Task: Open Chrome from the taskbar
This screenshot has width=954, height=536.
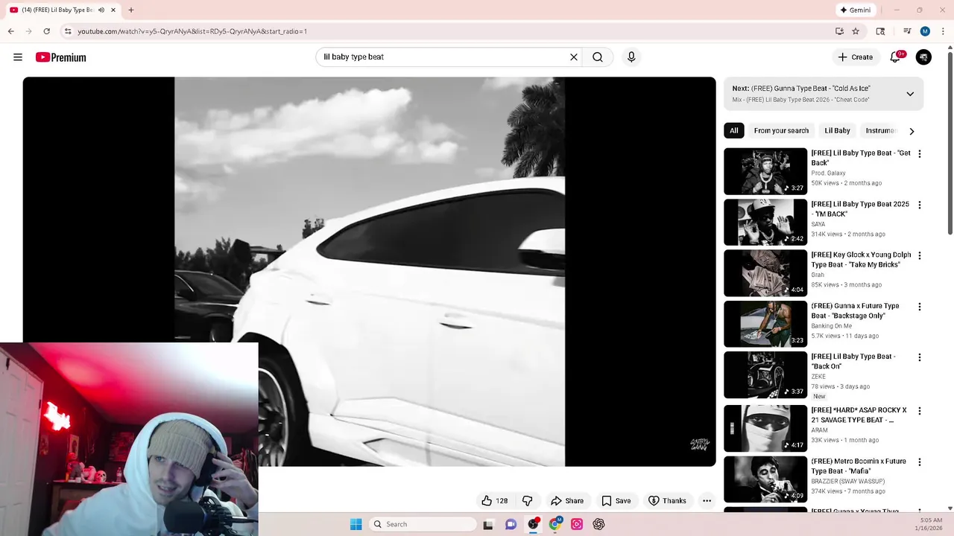Action: click(x=555, y=524)
